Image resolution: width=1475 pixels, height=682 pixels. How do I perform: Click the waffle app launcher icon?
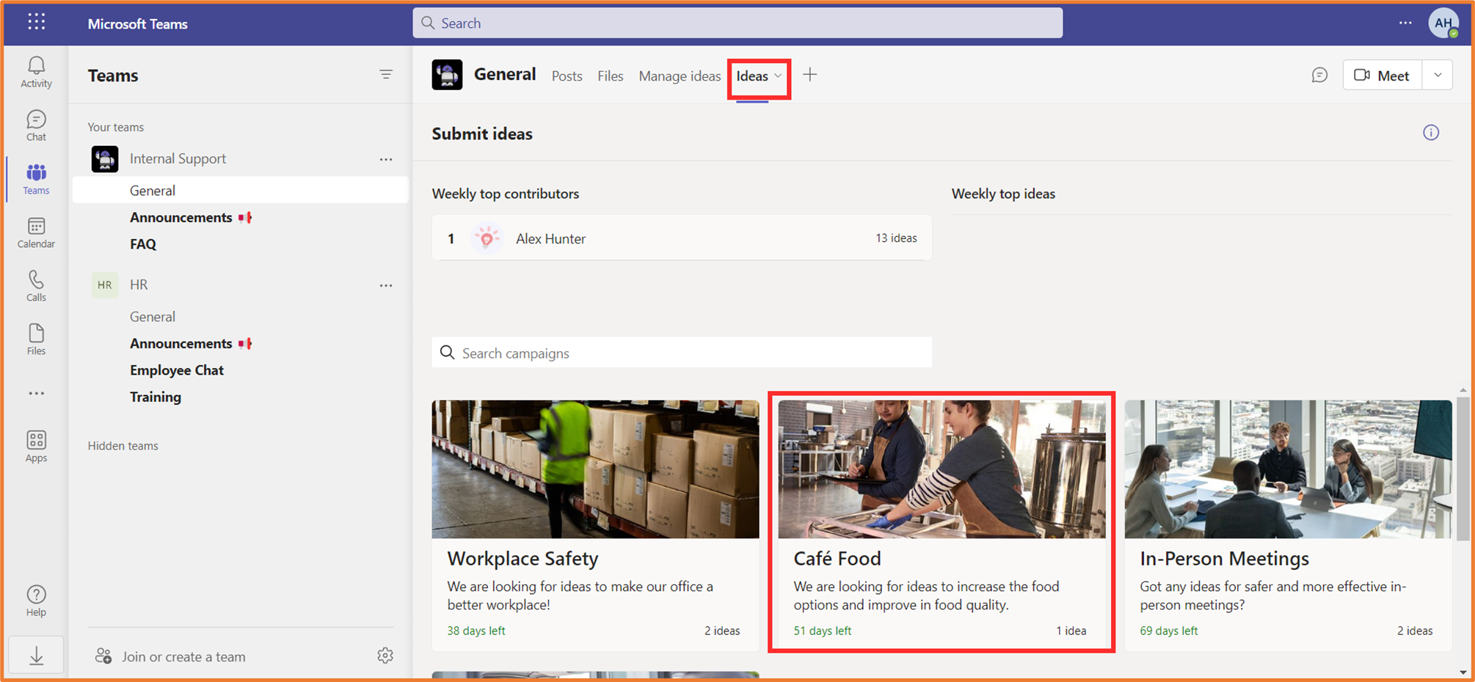35,21
